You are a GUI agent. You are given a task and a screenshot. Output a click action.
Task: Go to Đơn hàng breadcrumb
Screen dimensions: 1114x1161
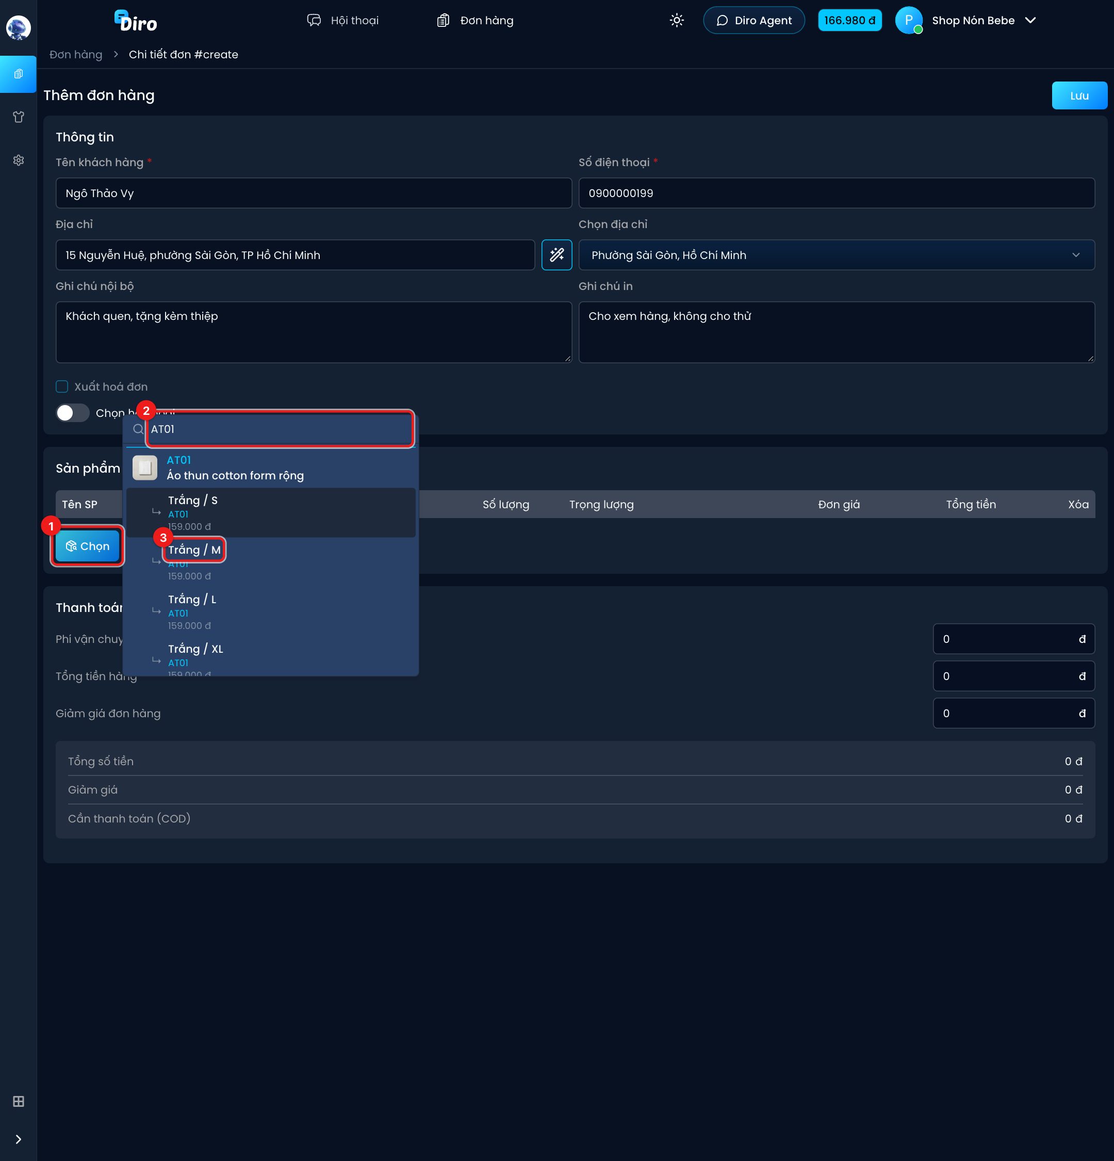pyautogui.click(x=76, y=55)
